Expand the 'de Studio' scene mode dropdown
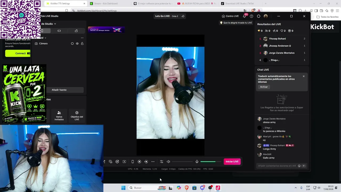The image size is (341, 192). point(49,24)
